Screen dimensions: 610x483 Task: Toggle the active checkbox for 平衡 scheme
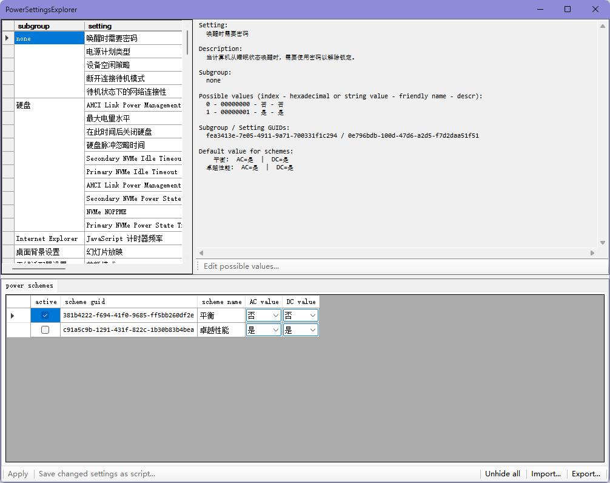45,316
